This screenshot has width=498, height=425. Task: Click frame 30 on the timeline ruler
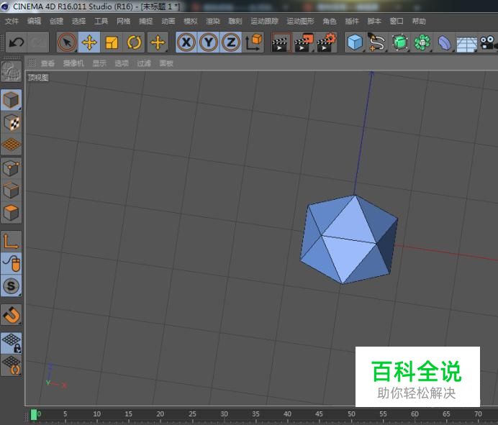[225, 414]
